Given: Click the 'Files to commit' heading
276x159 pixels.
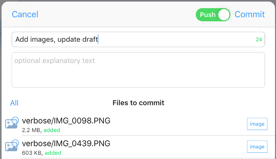Looking at the screenshot, I should 138,103.
